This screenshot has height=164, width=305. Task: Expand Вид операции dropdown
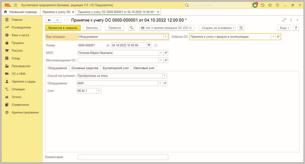[x=166, y=37]
